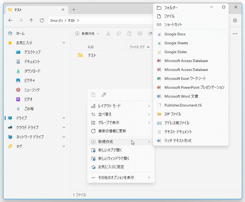The image size is (245, 202).
Task: Refresh the current folder view
Action: pyautogui.click(x=42, y=20)
